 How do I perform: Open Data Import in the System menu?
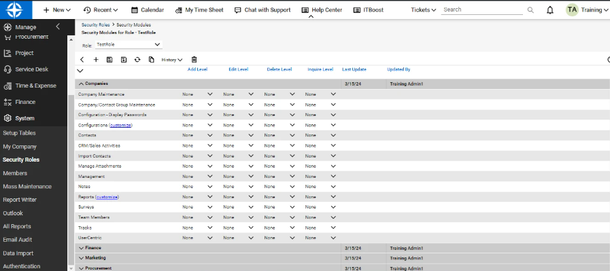(x=18, y=253)
